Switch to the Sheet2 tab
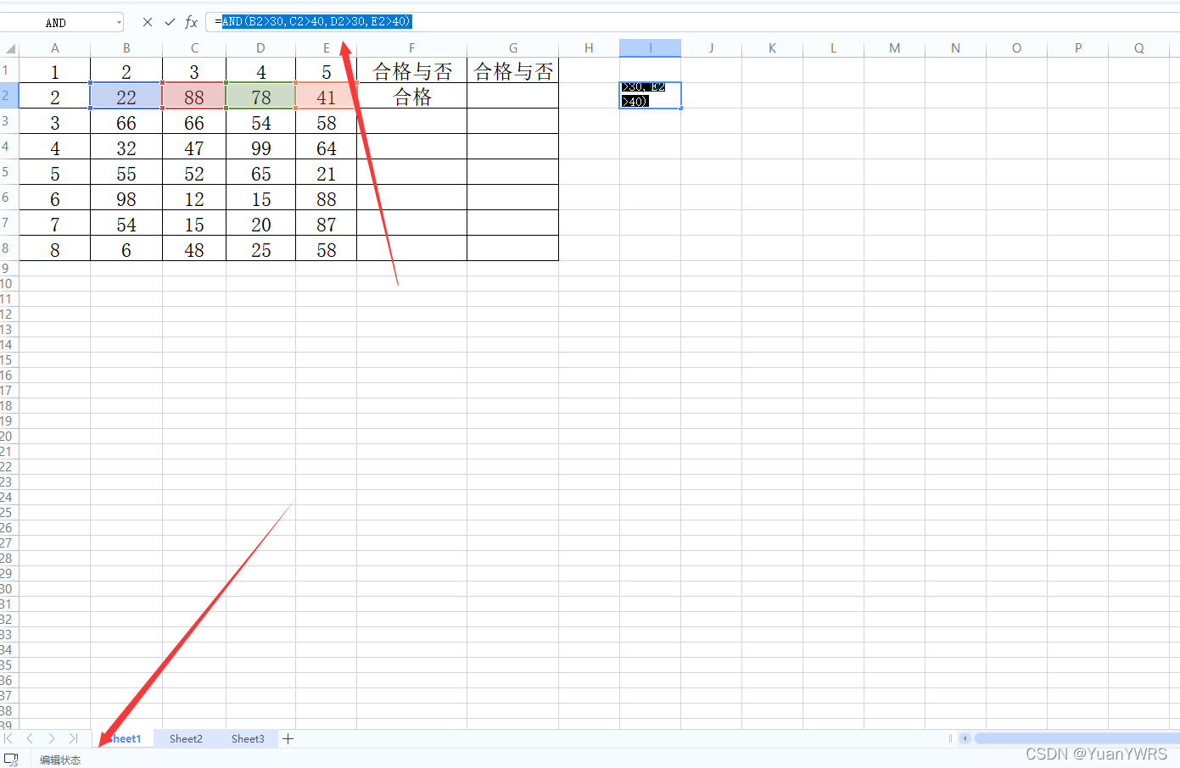The image size is (1180, 768). pyautogui.click(x=186, y=738)
